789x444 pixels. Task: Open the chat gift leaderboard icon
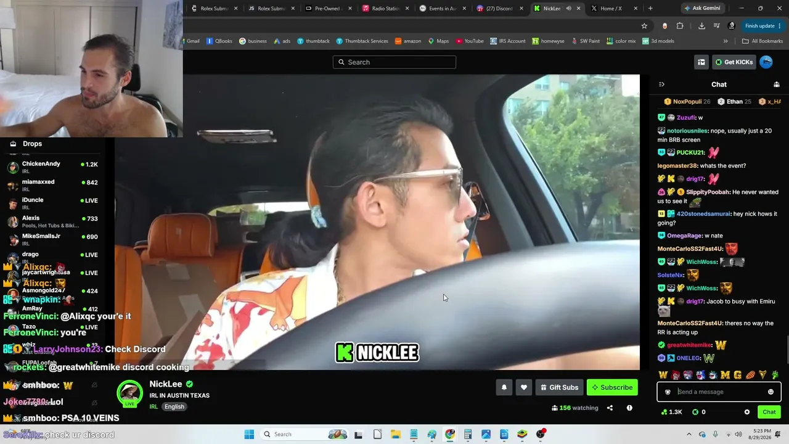coord(777,84)
